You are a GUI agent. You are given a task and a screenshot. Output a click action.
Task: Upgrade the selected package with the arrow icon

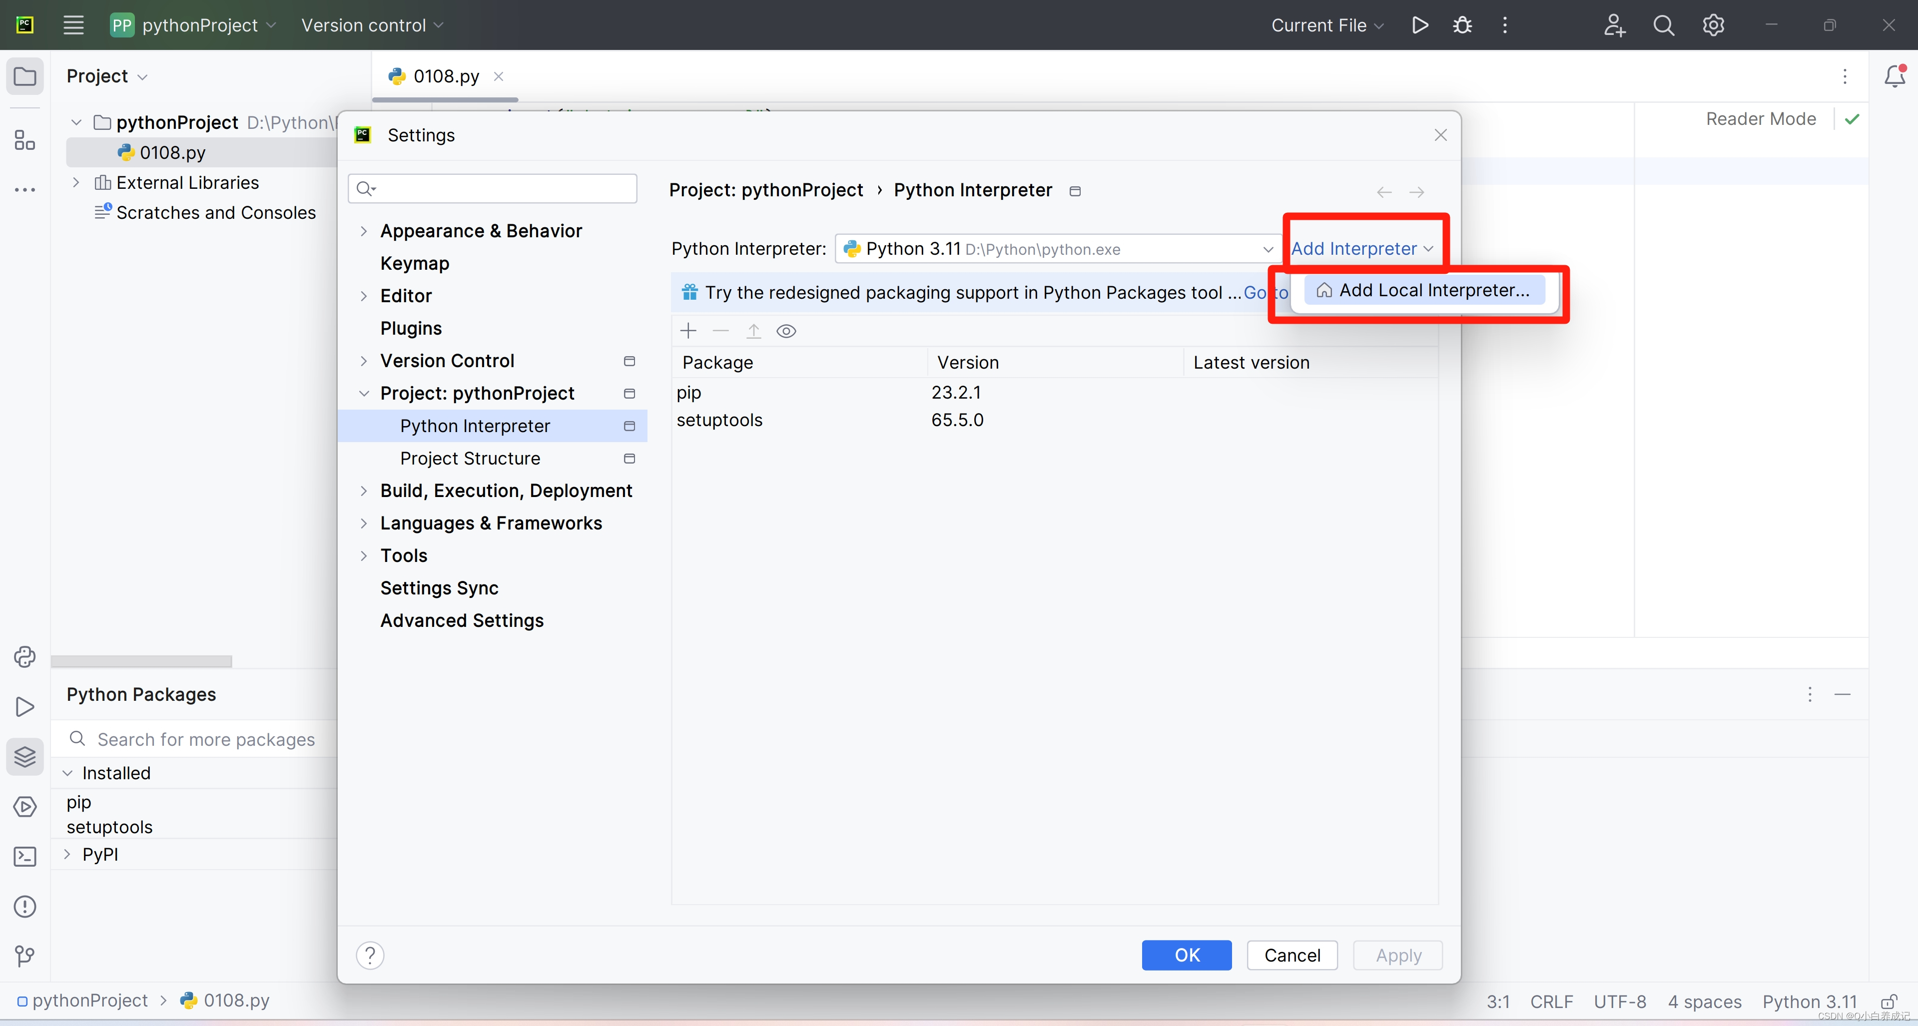click(x=753, y=331)
